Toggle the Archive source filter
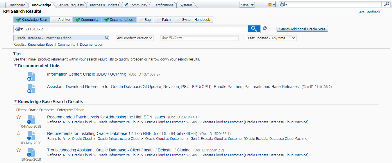 click(x=61, y=20)
